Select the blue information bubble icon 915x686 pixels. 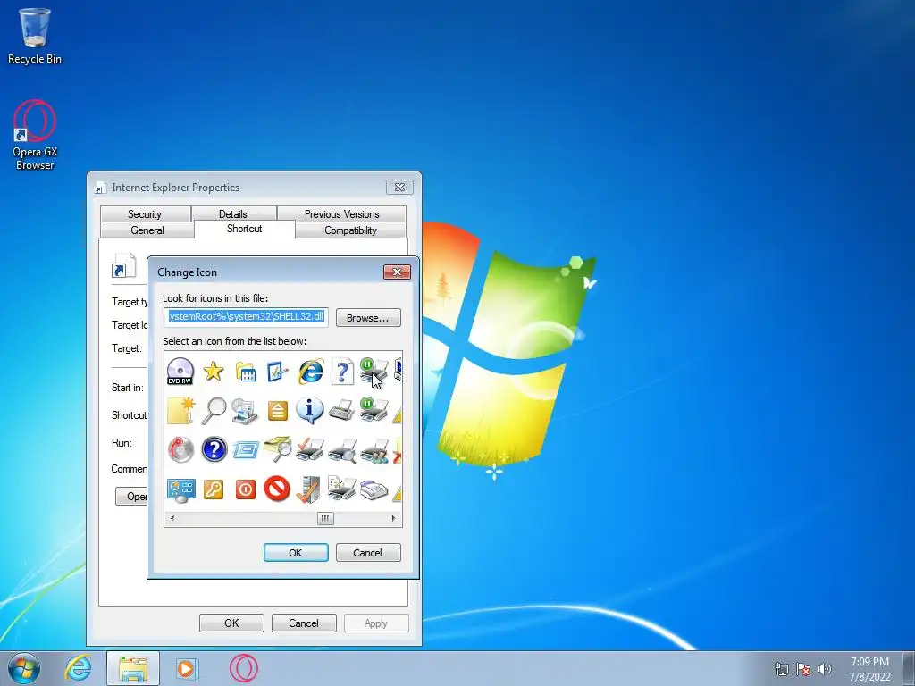click(x=310, y=410)
